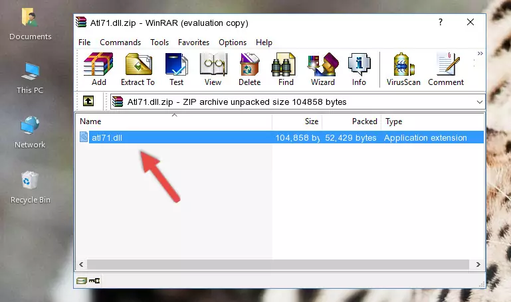The width and height of the screenshot is (511, 302).
Task: Select the This PC desktop icon
Action: (30, 78)
